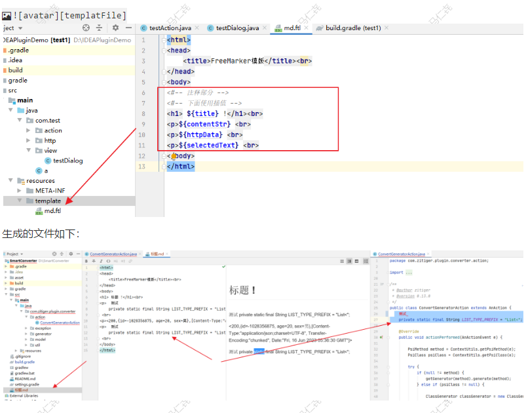
Task: Click expand-all icon in SmartConverter project panel
Action: 62,254
